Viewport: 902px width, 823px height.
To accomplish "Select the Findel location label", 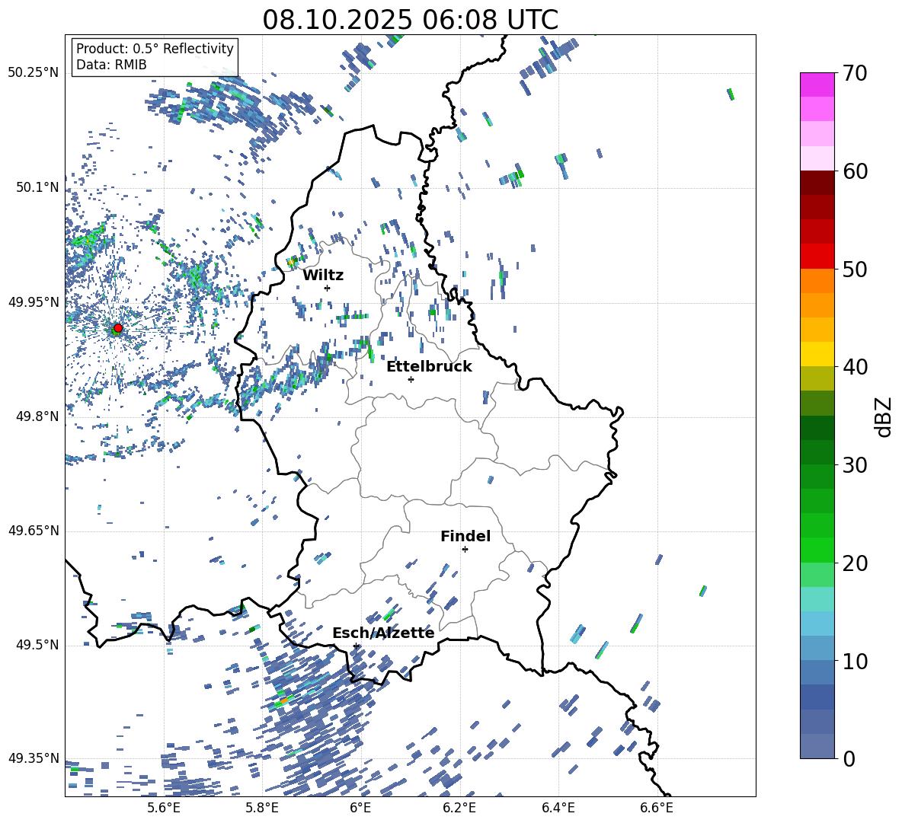I will [465, 536].
